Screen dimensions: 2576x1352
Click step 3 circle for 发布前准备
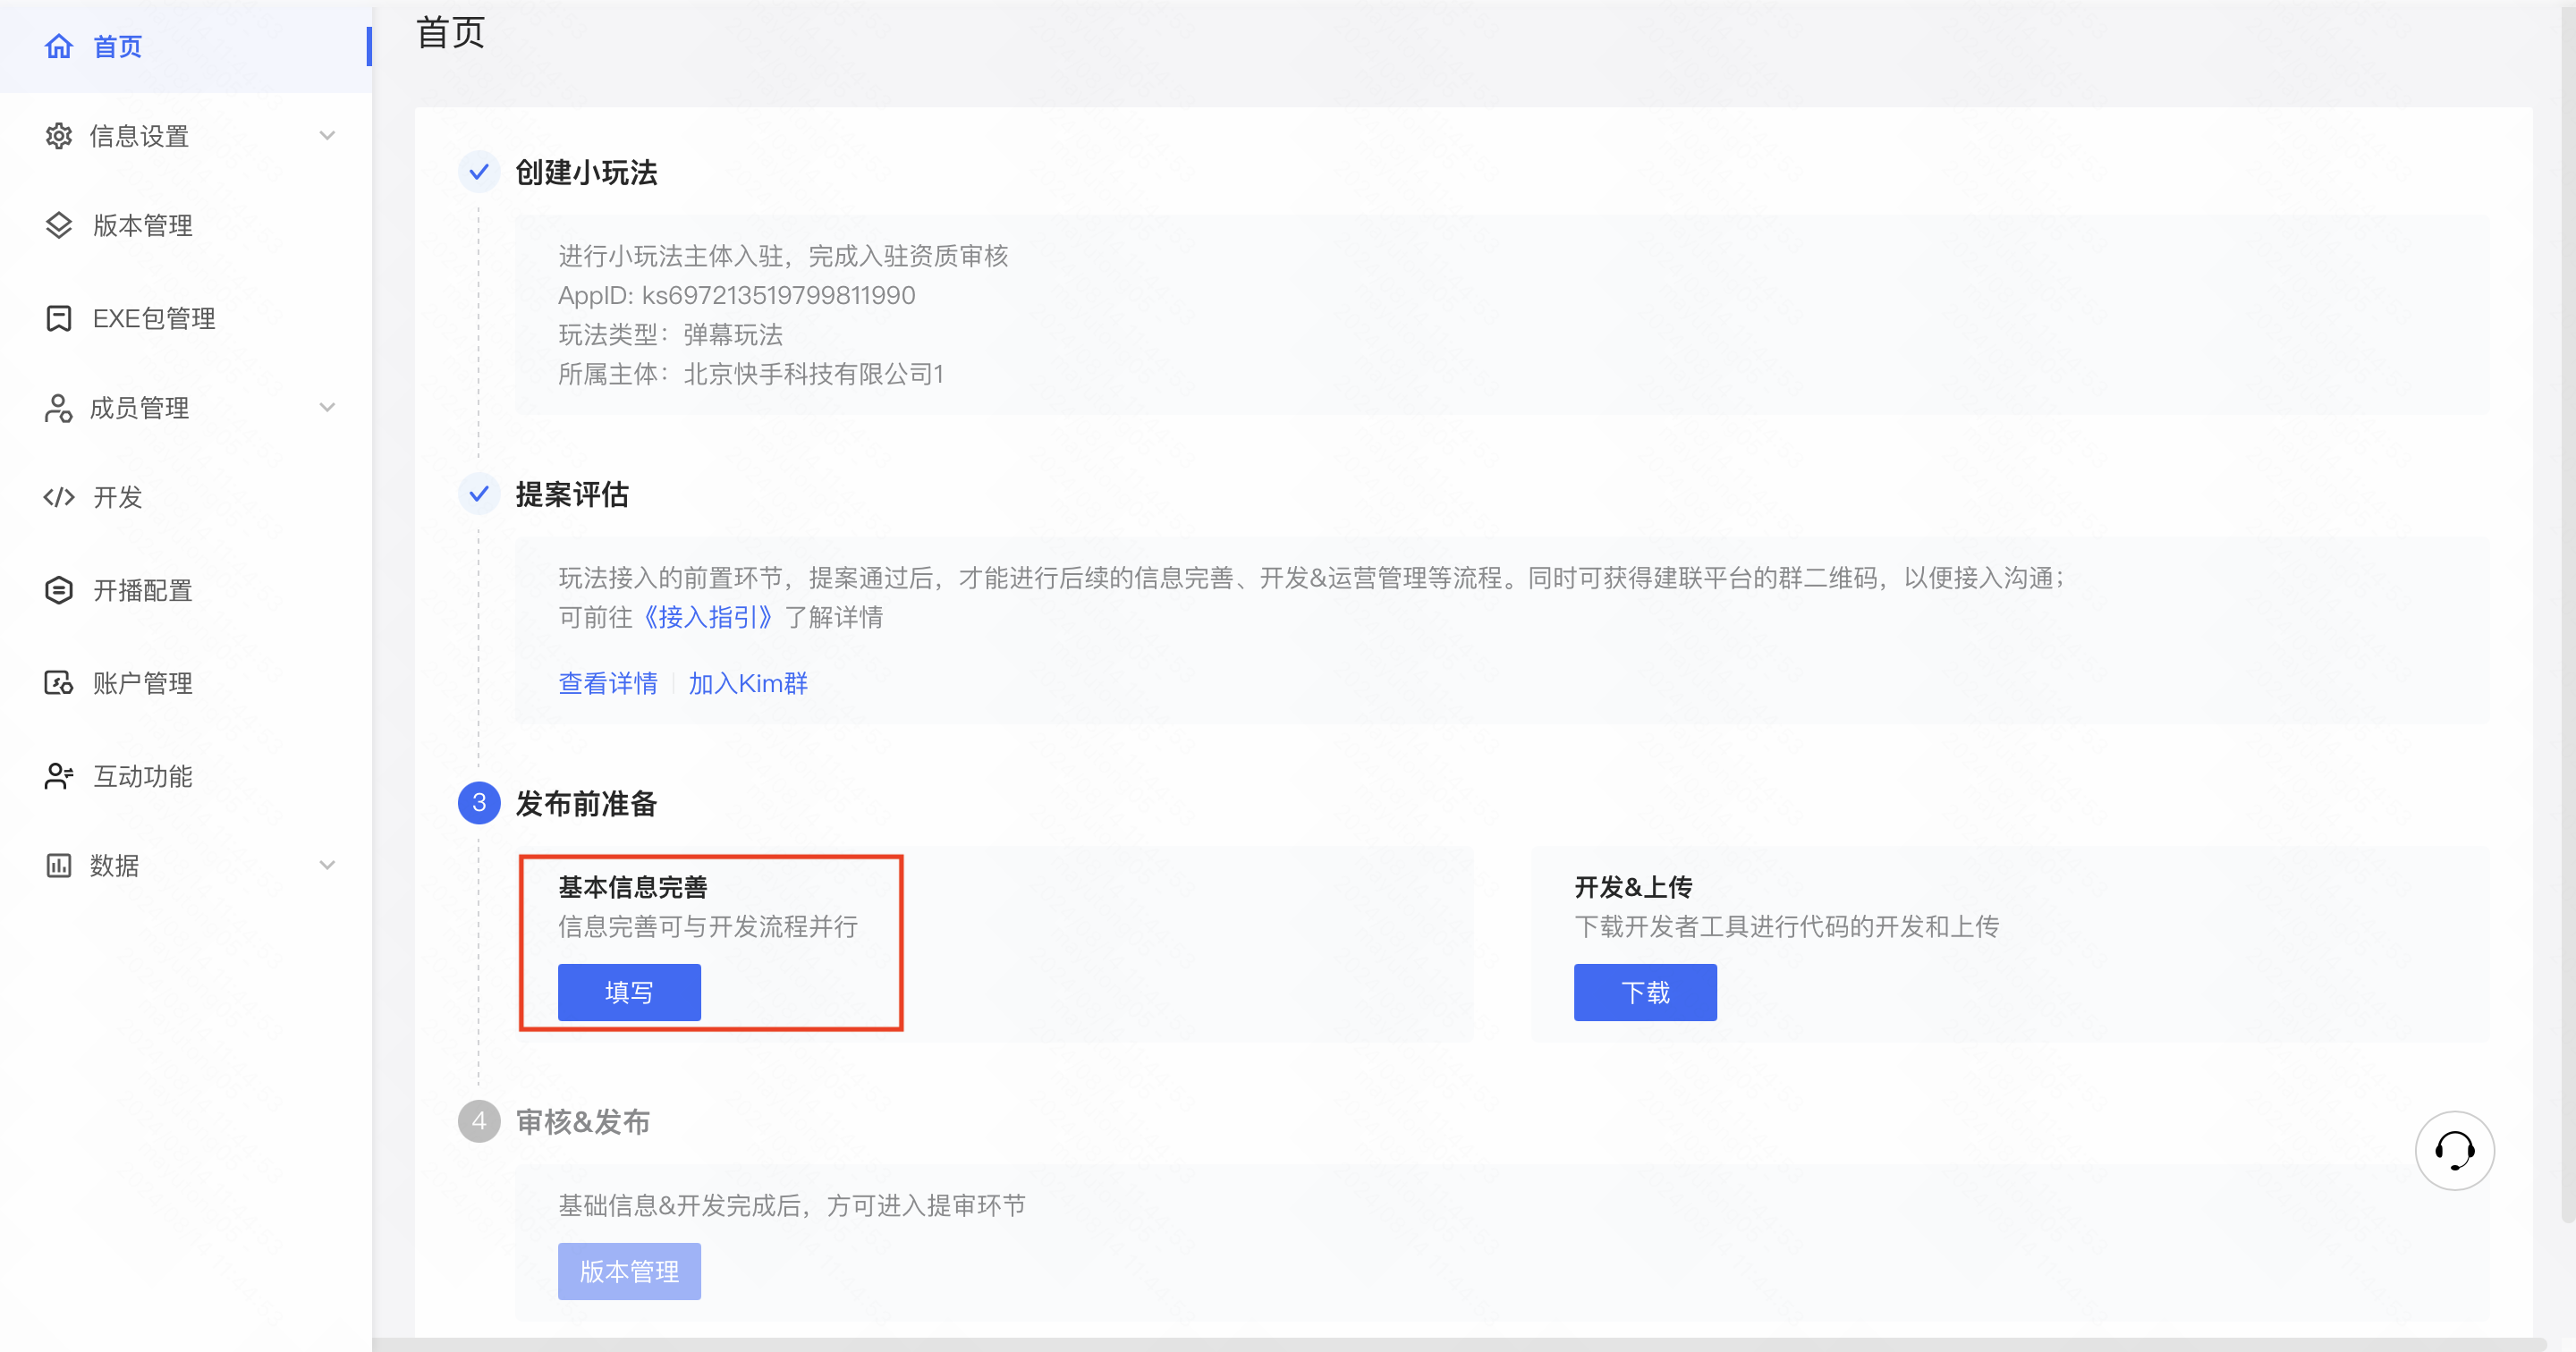tap(479, 803)
